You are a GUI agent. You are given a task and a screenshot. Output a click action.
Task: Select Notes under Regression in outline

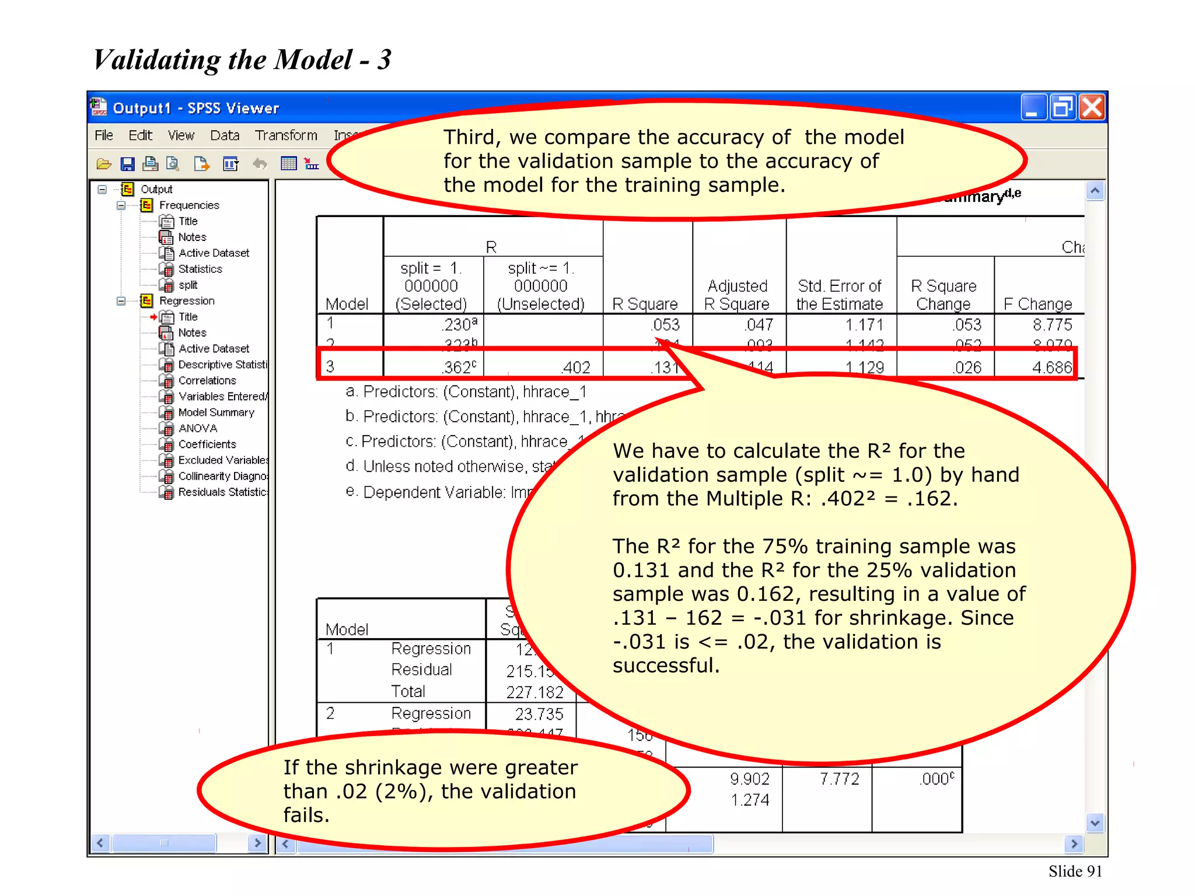point(192,332)
